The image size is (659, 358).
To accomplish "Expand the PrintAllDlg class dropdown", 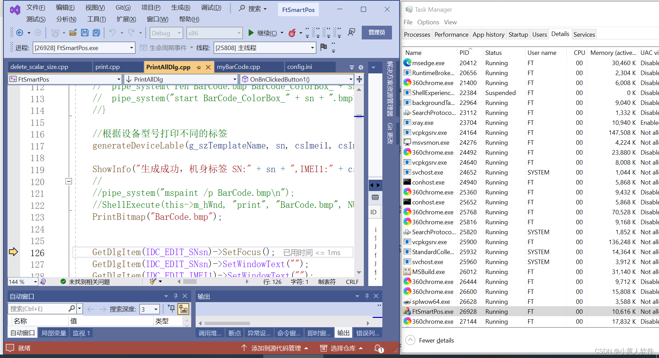I will [181, 79].
